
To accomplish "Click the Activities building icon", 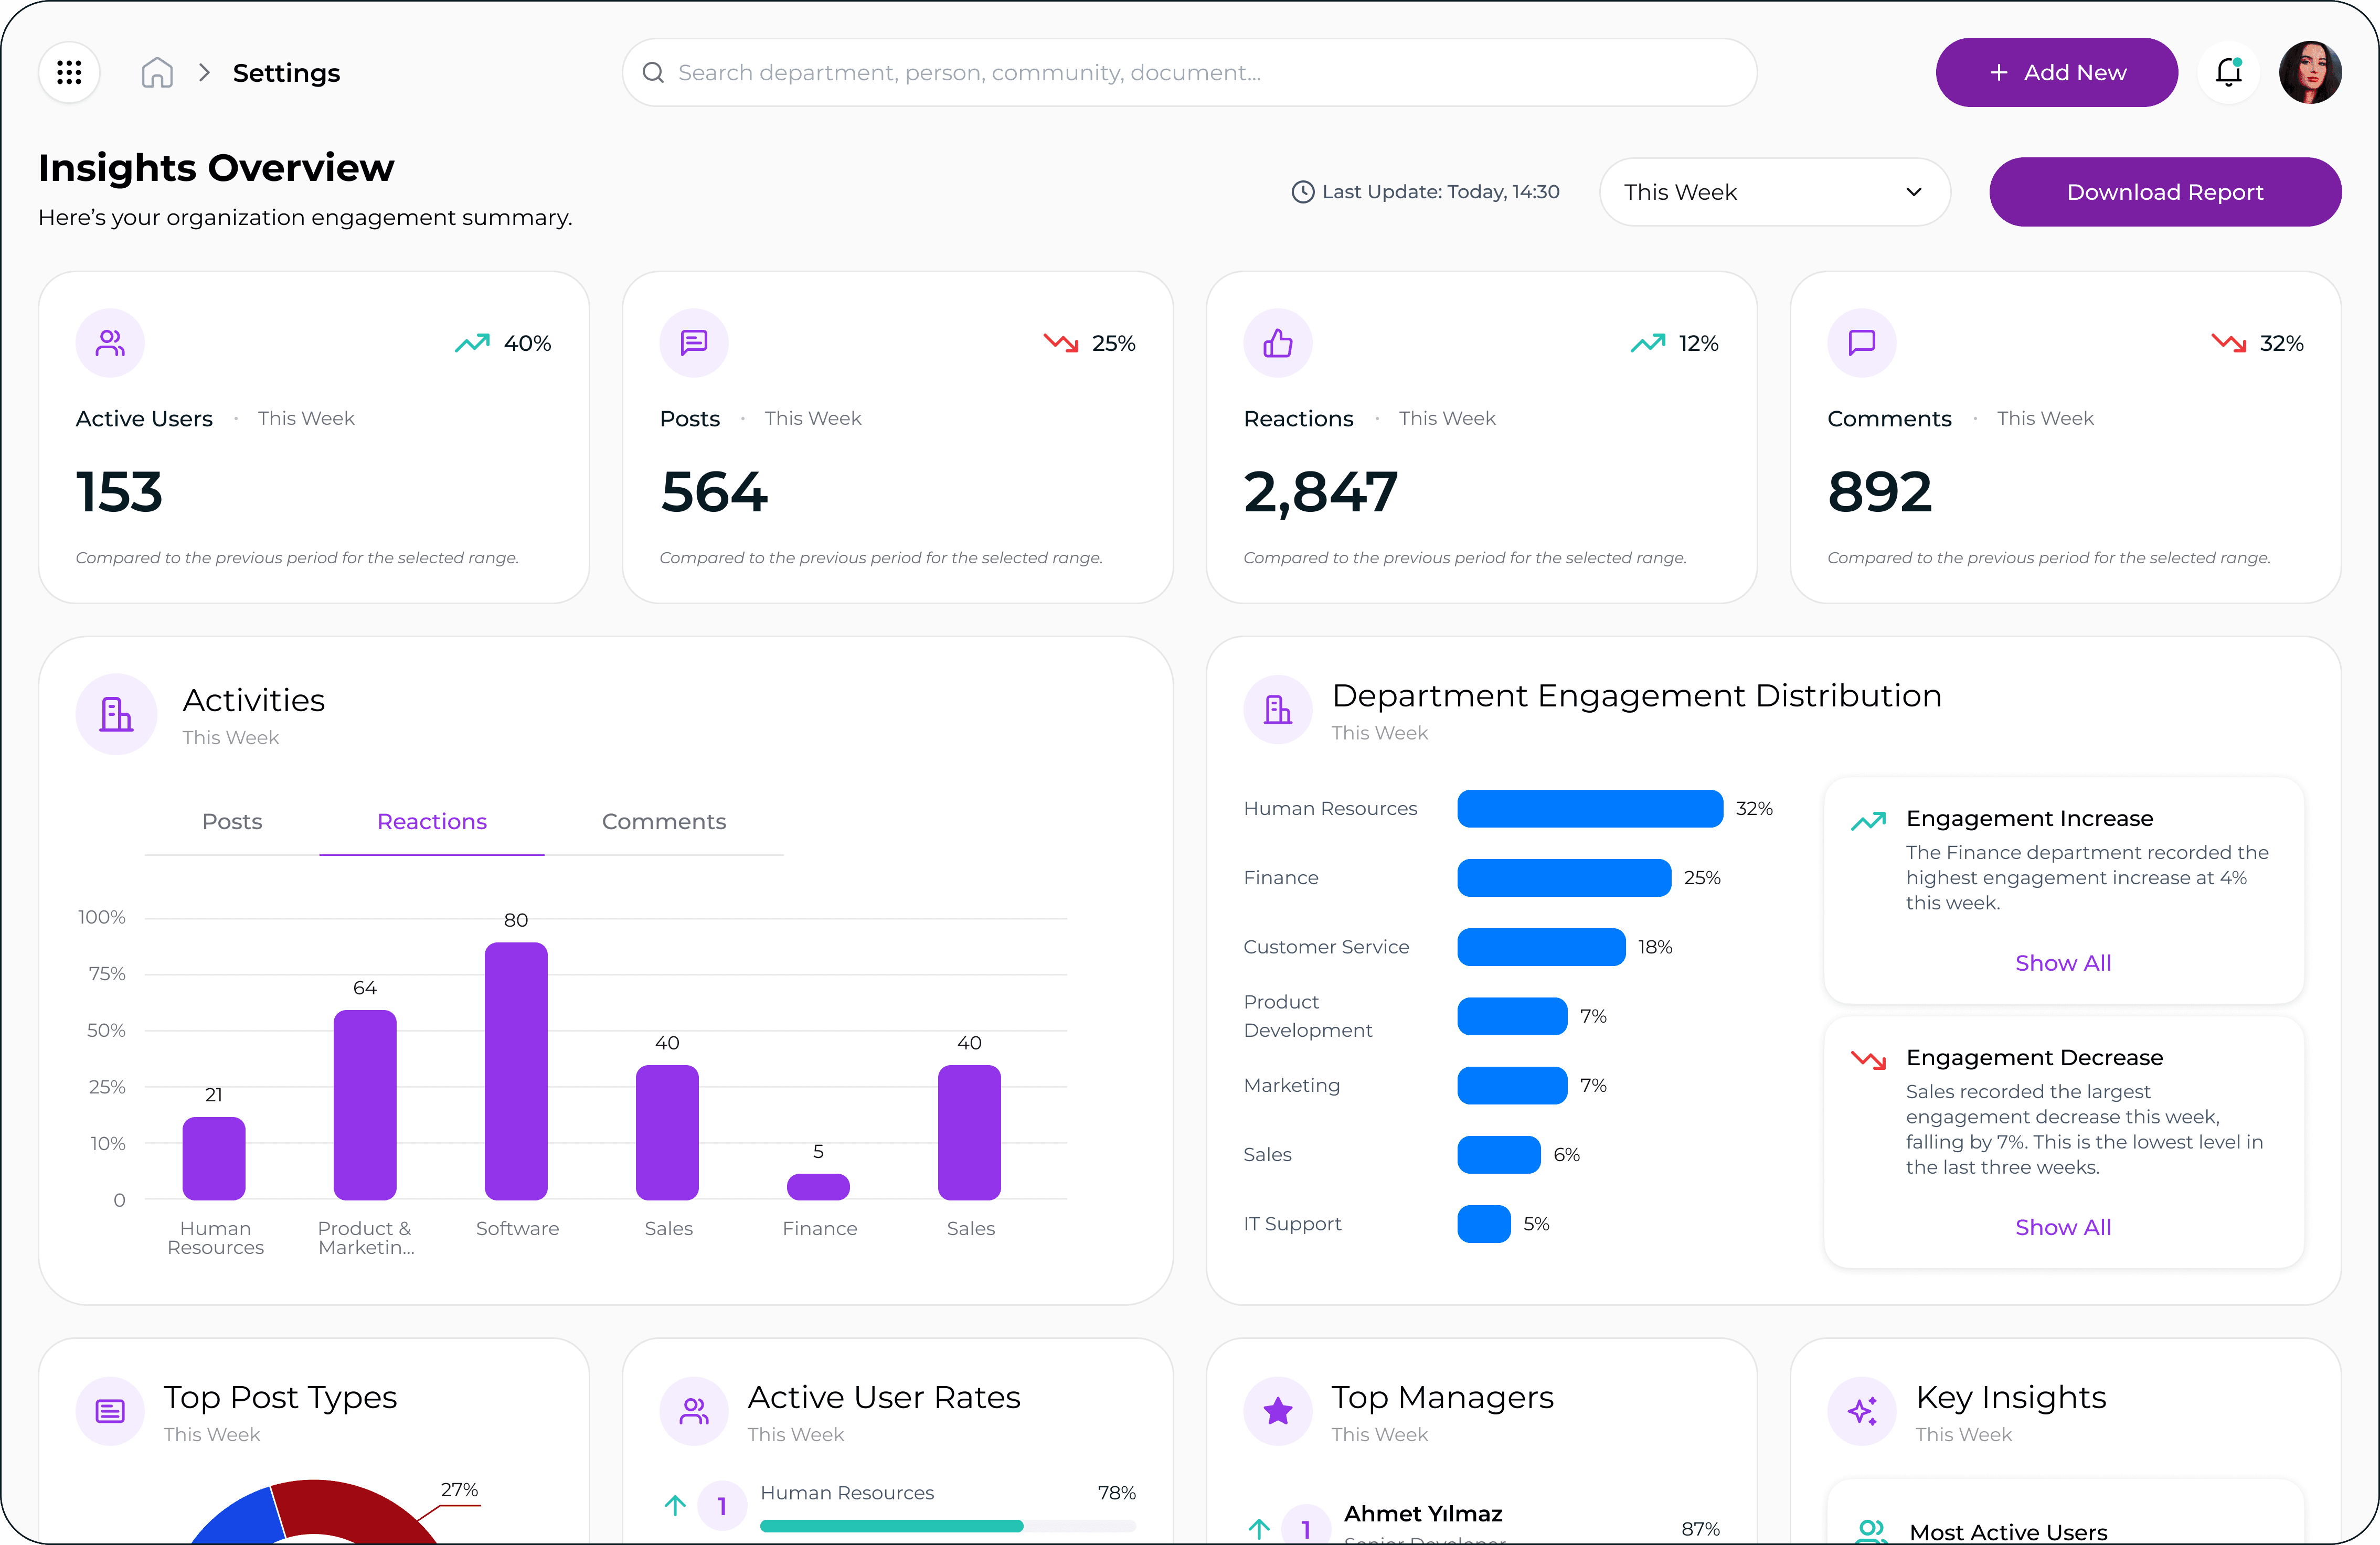I will [x=116, y=714].
